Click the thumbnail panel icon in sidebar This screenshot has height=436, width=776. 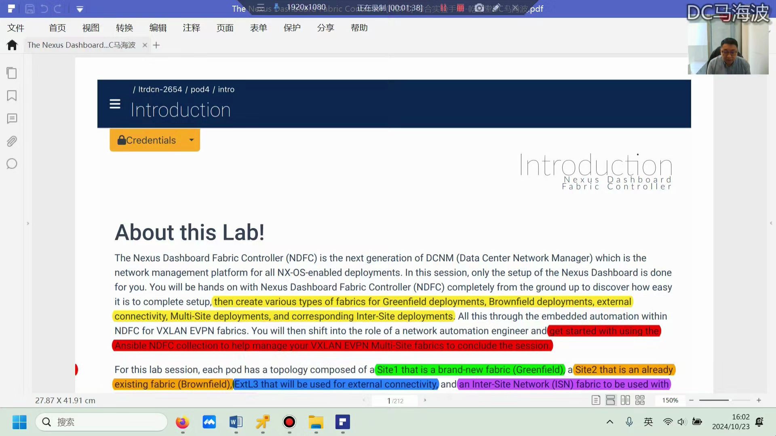pos(12,73)
